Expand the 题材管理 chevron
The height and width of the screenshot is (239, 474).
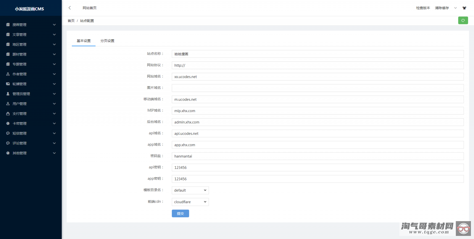[x=54, y=54]
